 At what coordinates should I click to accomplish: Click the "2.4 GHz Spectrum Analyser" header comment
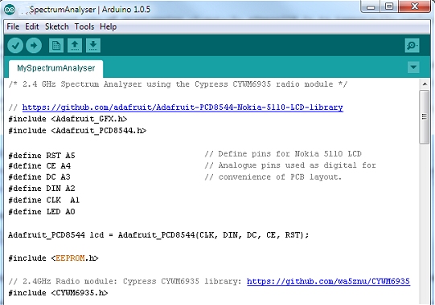pos(178,84)
